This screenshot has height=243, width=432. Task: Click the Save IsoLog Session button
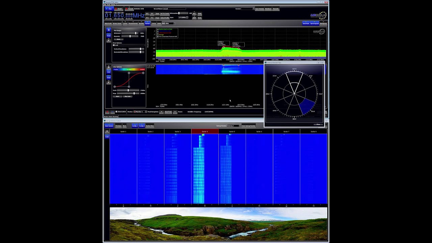pyautogui.click(x=248, y=126)
